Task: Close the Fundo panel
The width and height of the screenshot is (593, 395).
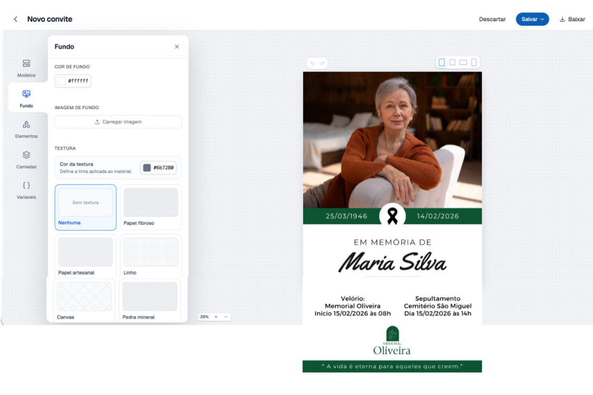Action: 177,47
